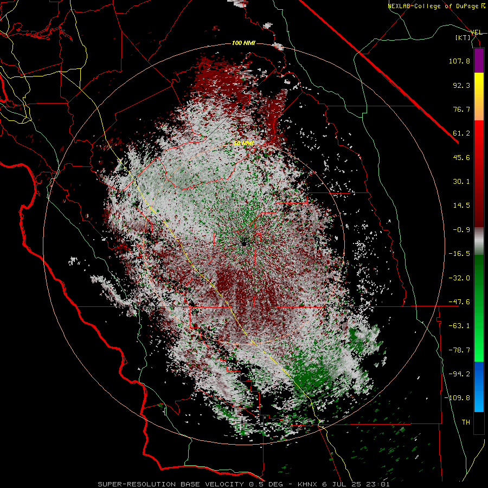Viewport: 488px width, 488px height.
Task: Click the radar site center point
Action: 243,243
